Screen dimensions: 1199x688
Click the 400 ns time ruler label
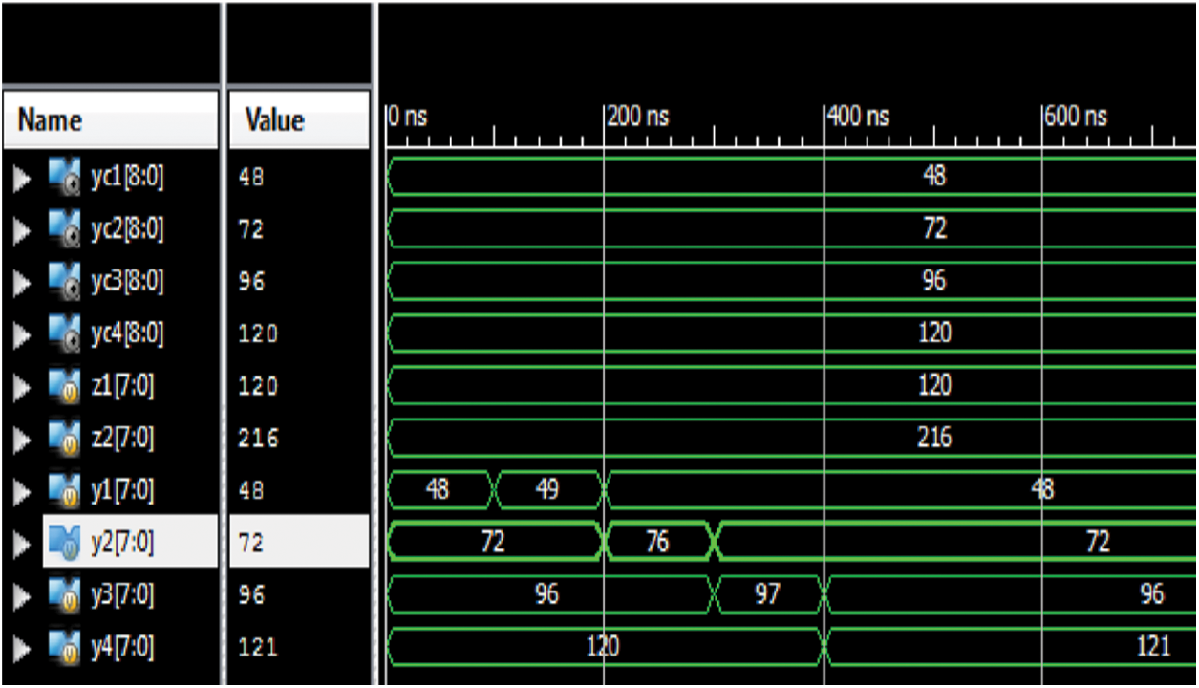pyautogui.click(x=858, y=118)
